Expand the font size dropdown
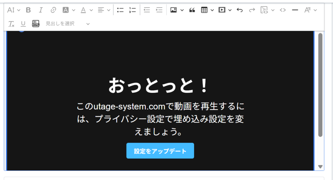 pyautogui.click(x=14, y=10)
